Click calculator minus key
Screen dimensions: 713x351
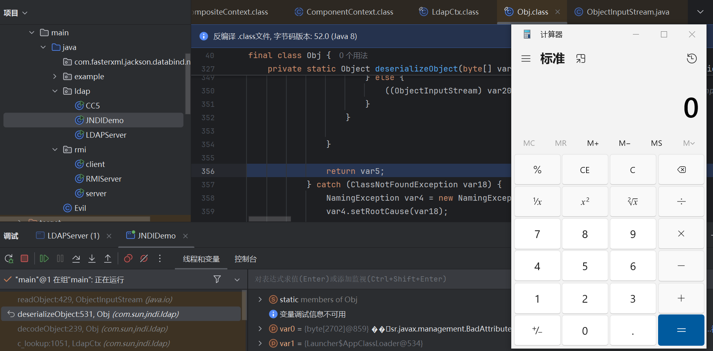coord(681,266)
